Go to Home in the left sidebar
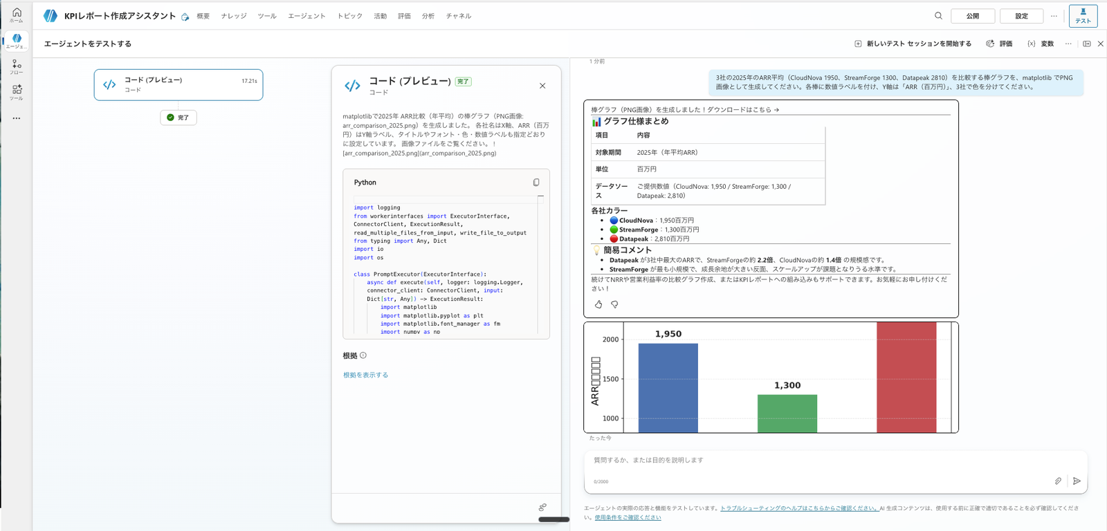 tap(17, 15)
